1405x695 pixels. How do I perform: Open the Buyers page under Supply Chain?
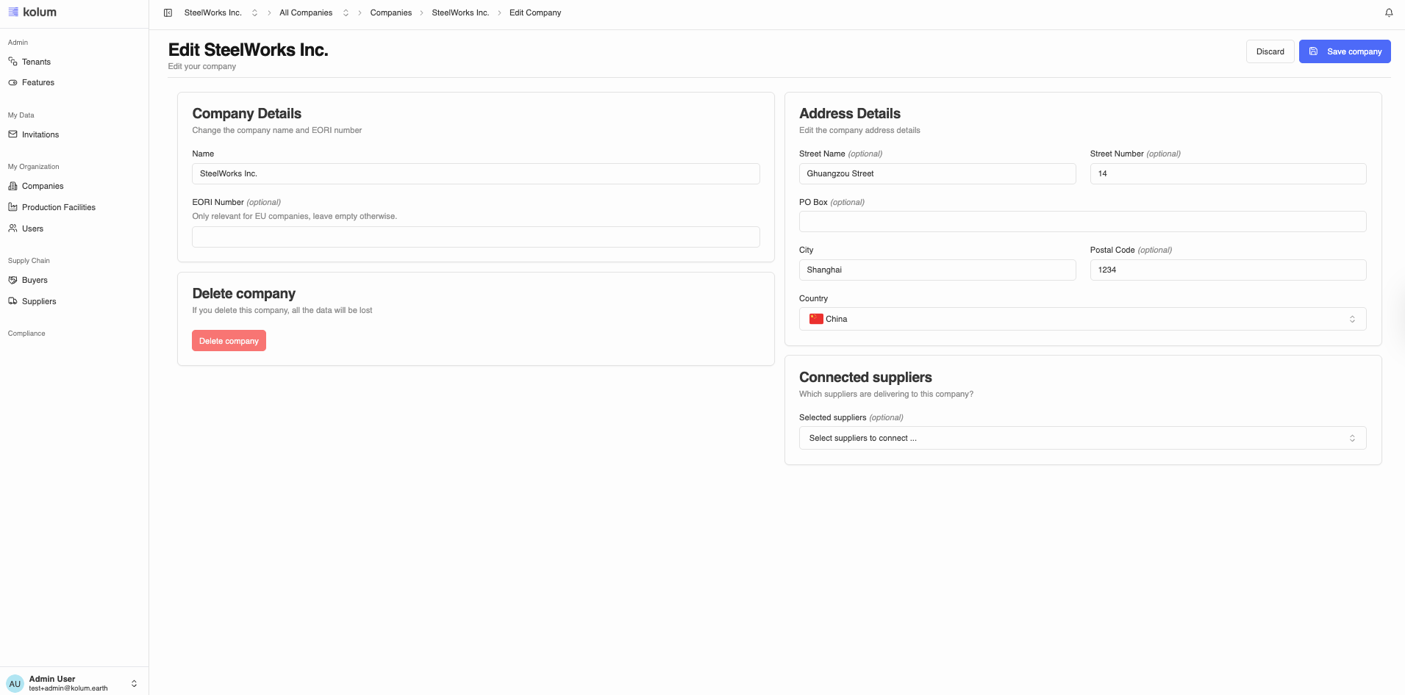pyautogui.click(x=35, y=280)
